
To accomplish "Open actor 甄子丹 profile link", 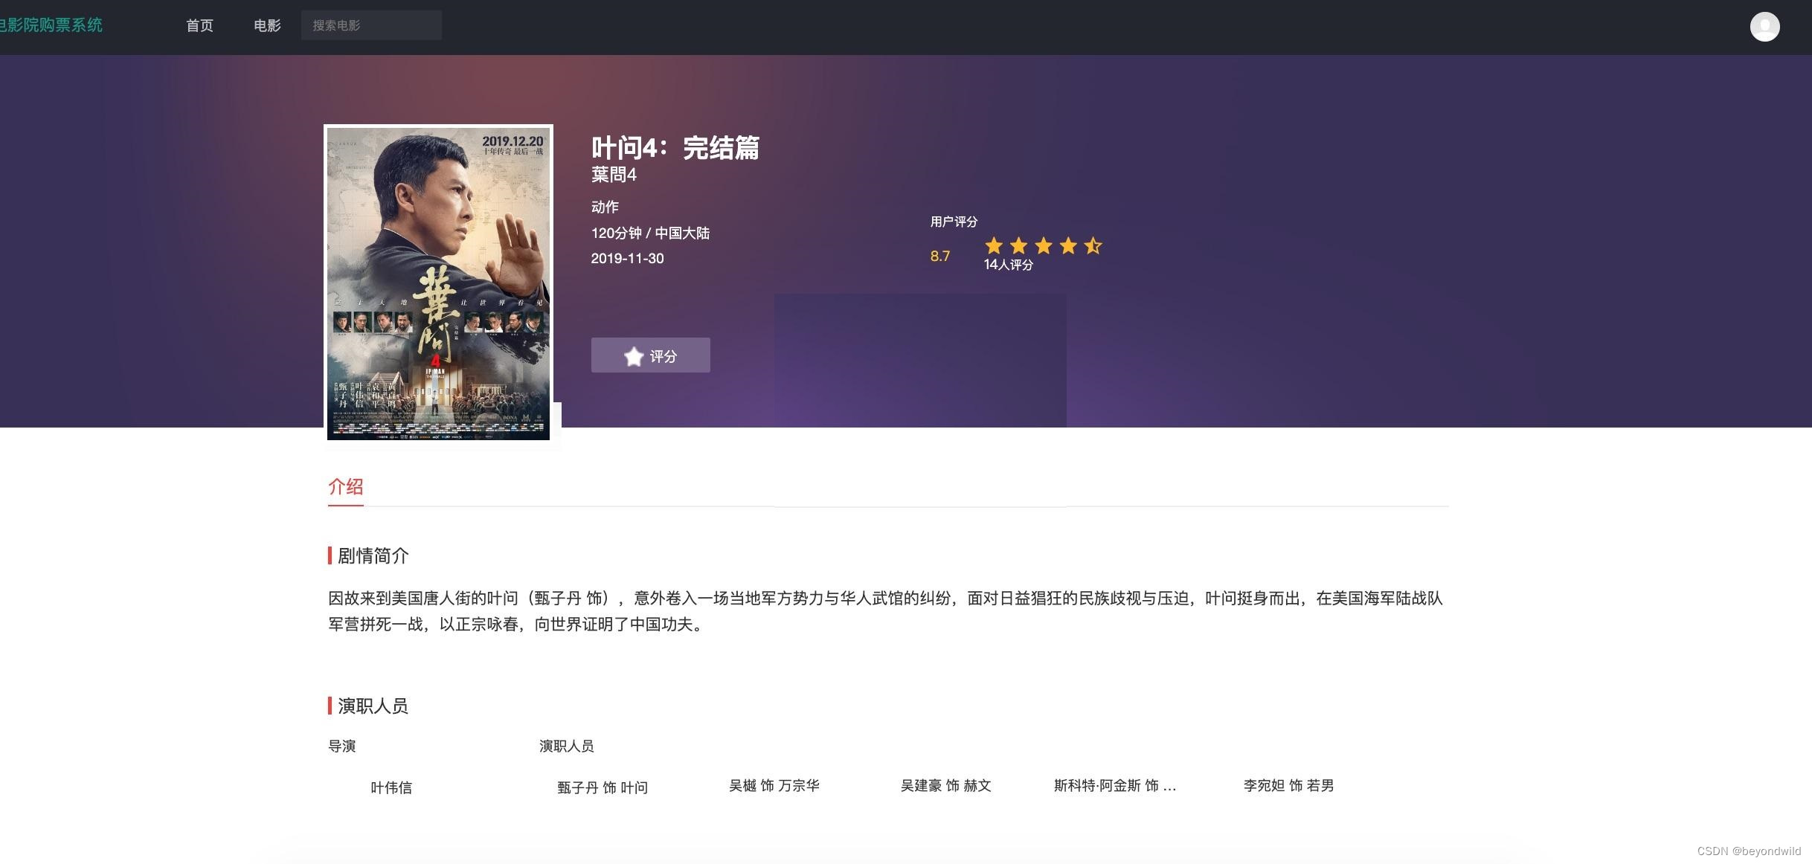I will pyautogui.click(x=603, y=787).
